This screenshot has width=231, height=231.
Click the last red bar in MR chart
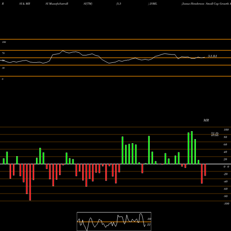click(x=205, y=170)
